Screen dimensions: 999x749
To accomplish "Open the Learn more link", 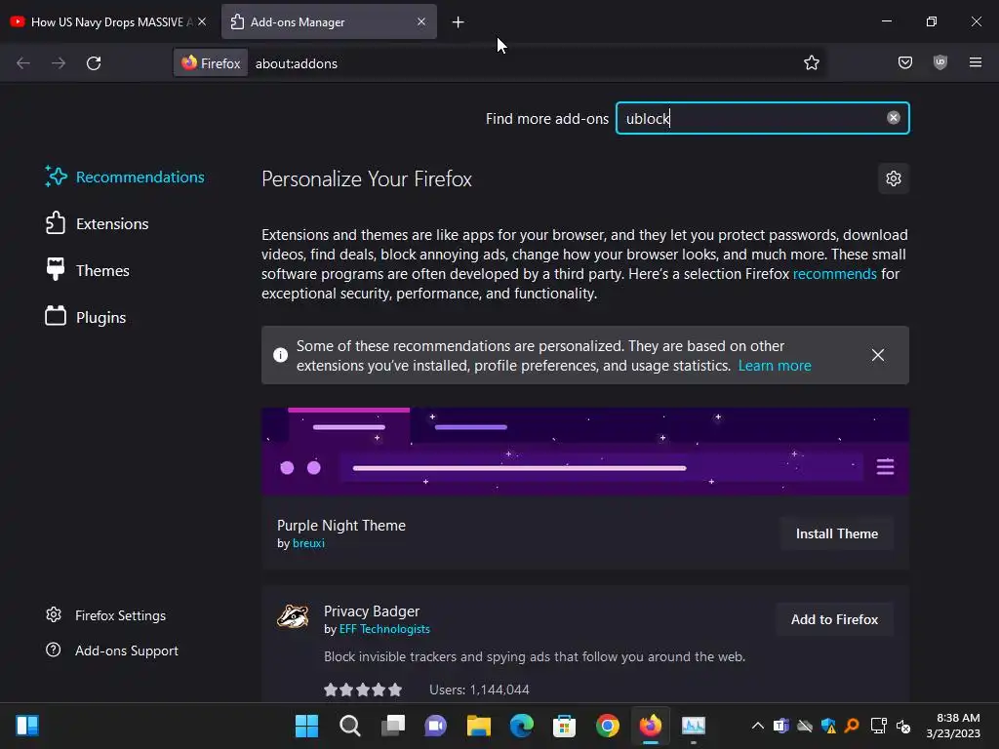I will 774,366.
